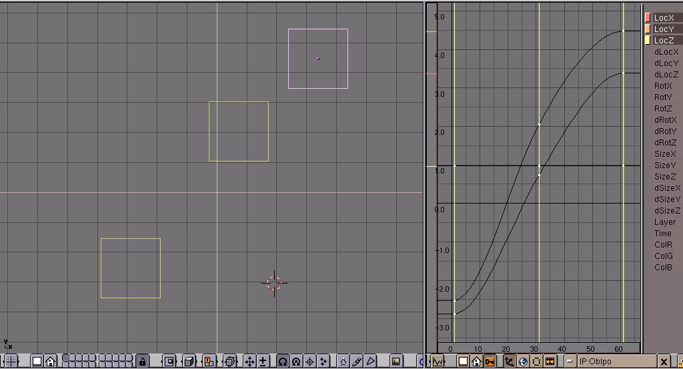Open the 3D view window type selector
This screenshot has width=683, height=369.
point(11,361)
